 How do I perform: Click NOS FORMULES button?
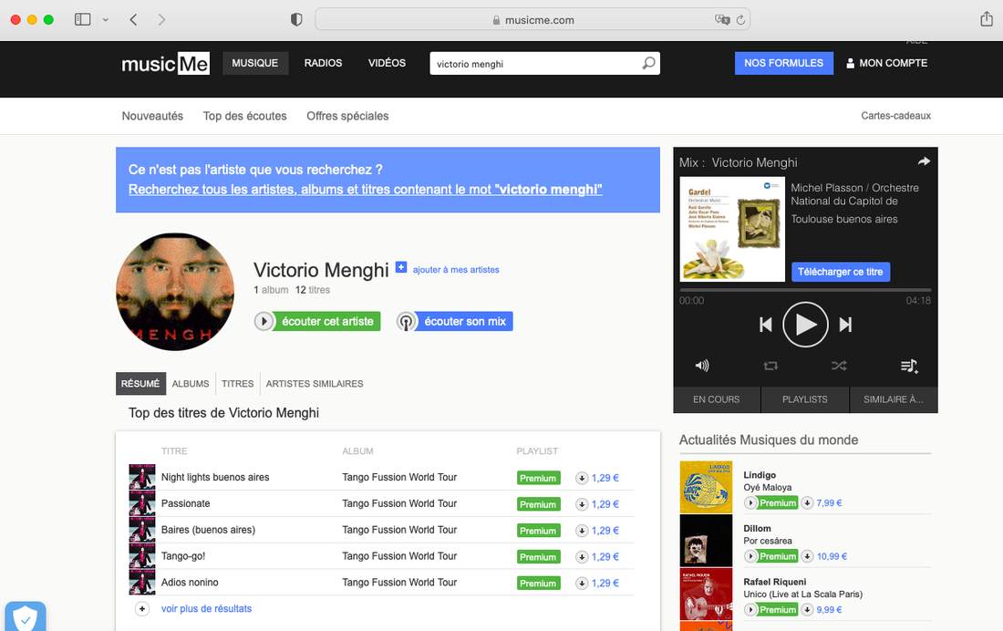coord(783,63)
